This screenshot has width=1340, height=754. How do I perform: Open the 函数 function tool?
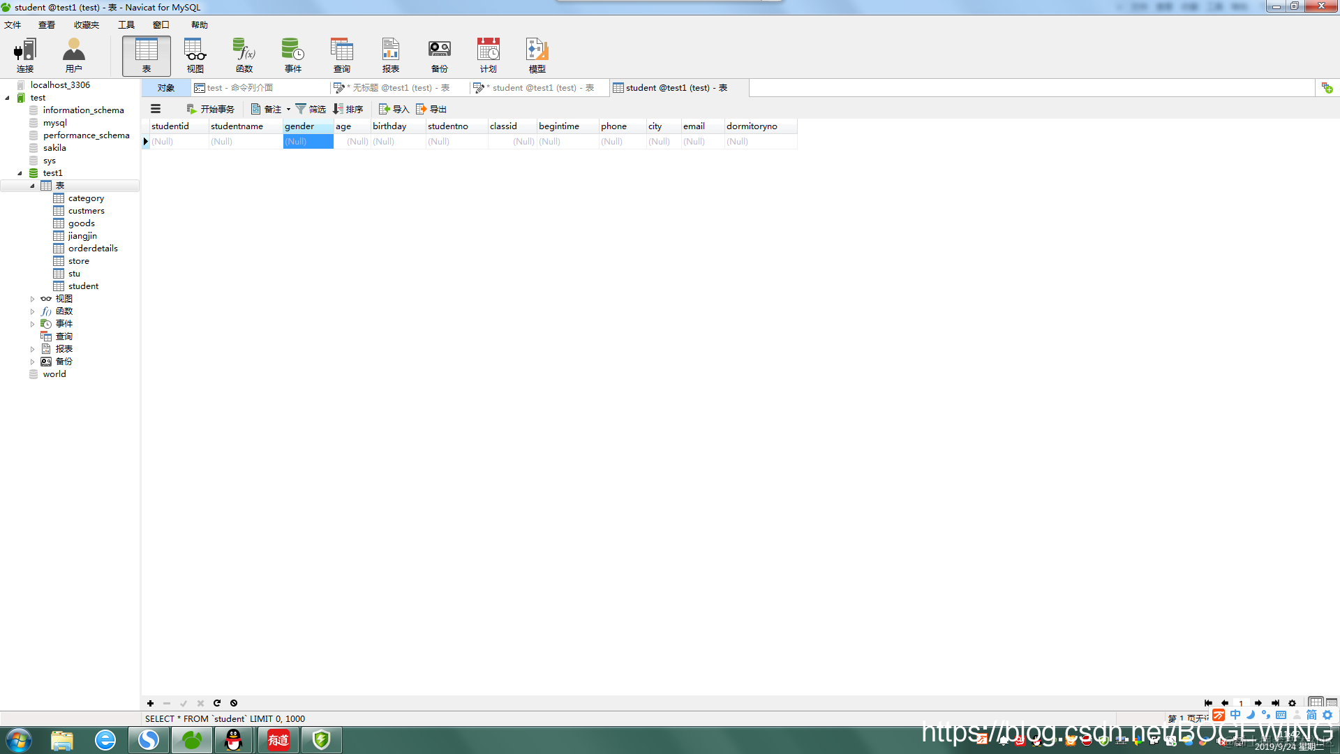click(244, 56)
